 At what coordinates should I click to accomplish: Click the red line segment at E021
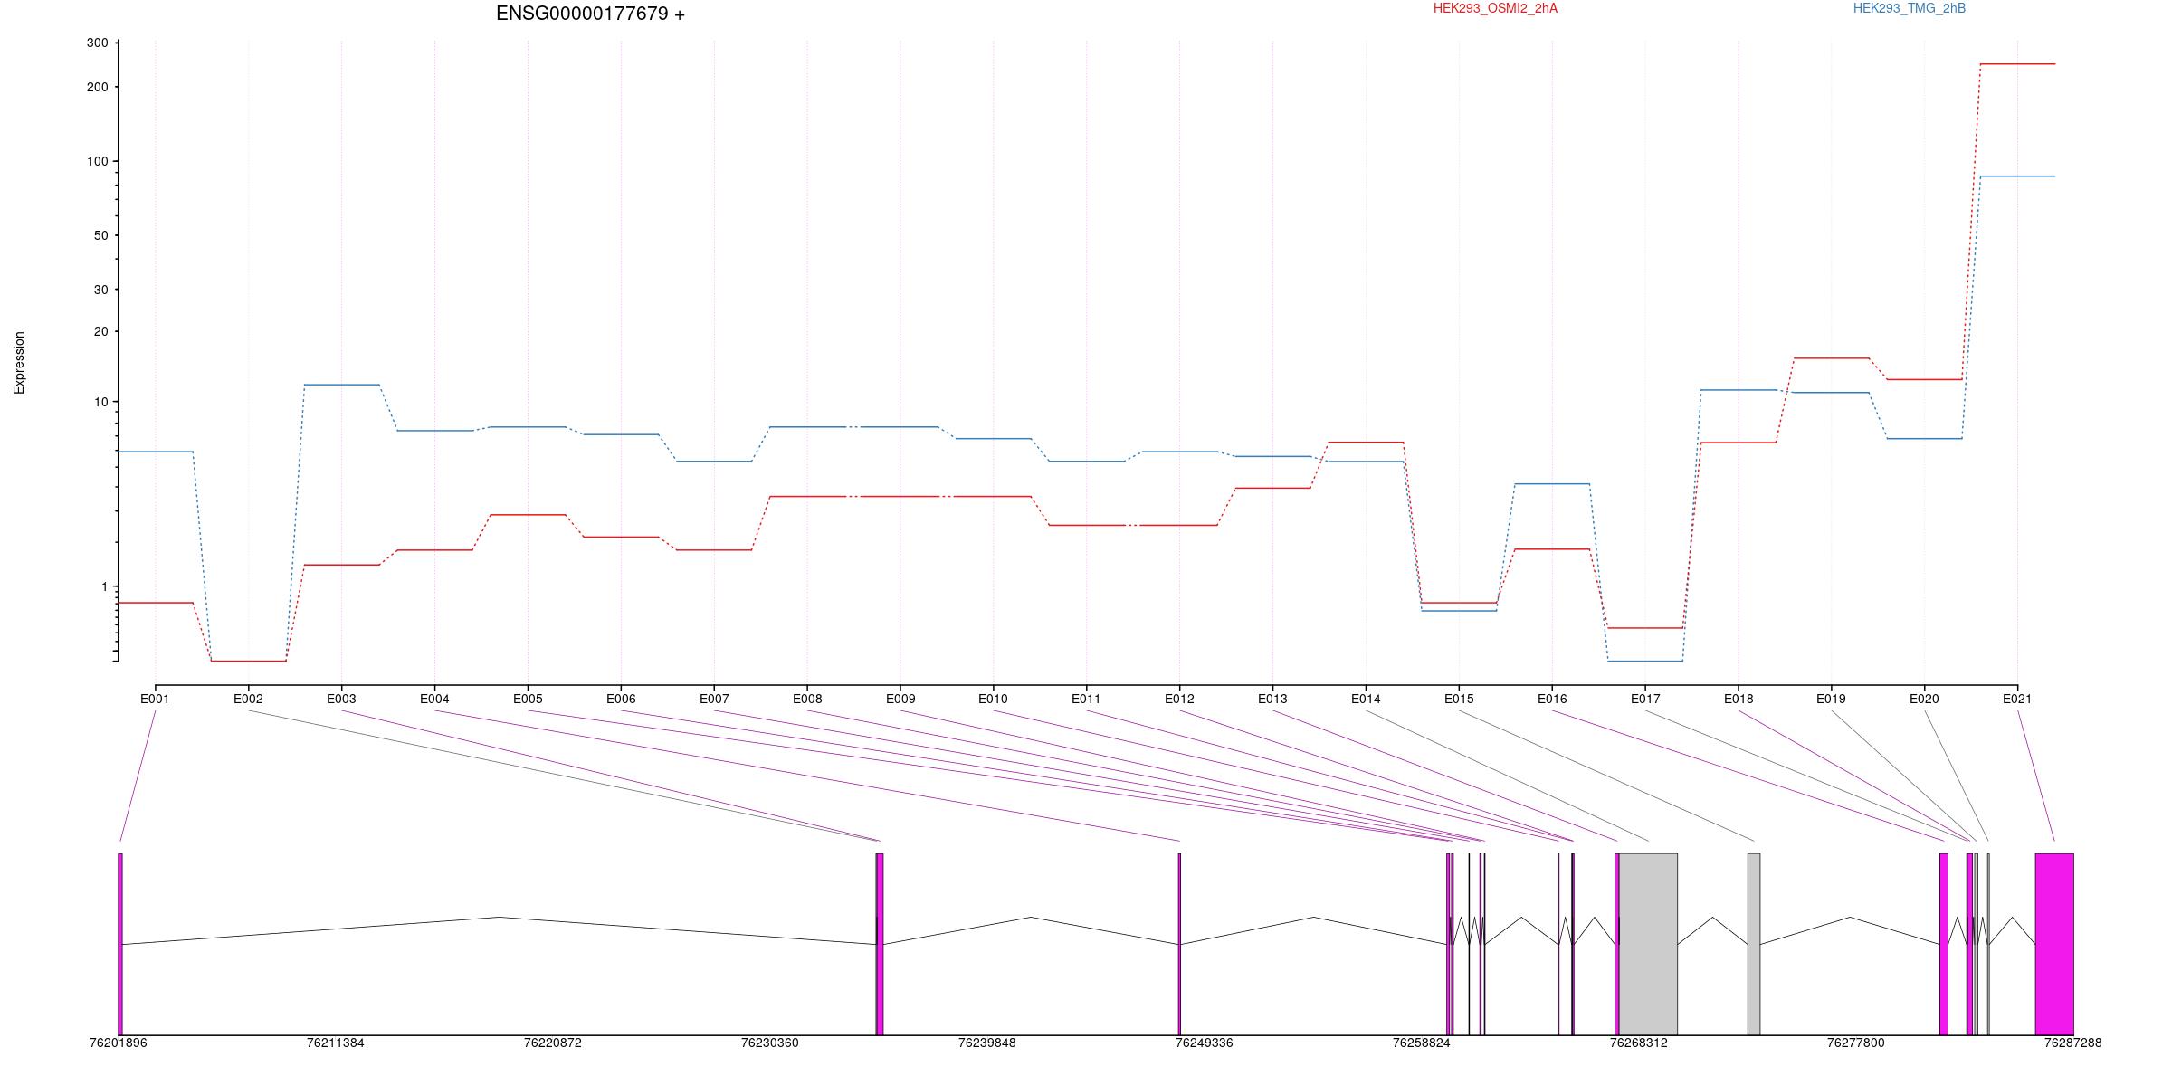tap(2017, 64)
